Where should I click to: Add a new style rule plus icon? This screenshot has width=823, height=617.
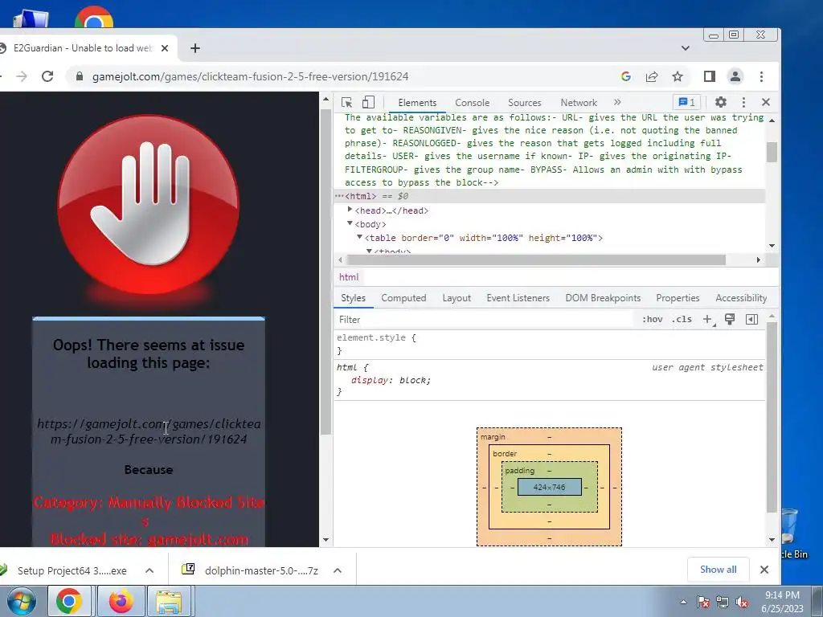point(708,319)
